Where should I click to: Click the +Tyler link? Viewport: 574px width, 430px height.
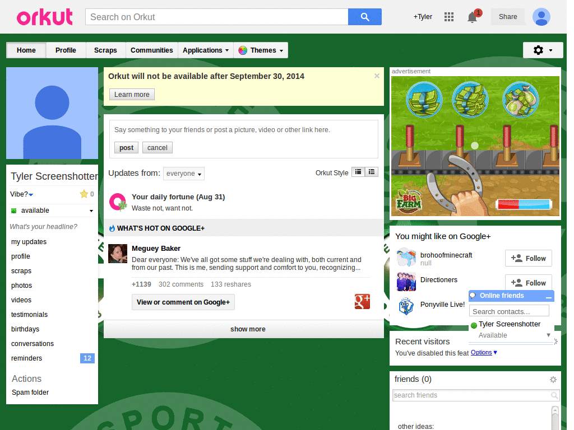423,17
